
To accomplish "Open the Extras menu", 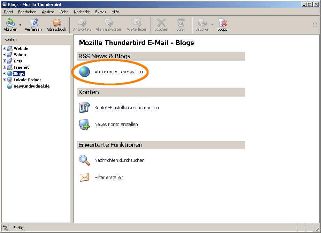I will click(x=100, y=12).
